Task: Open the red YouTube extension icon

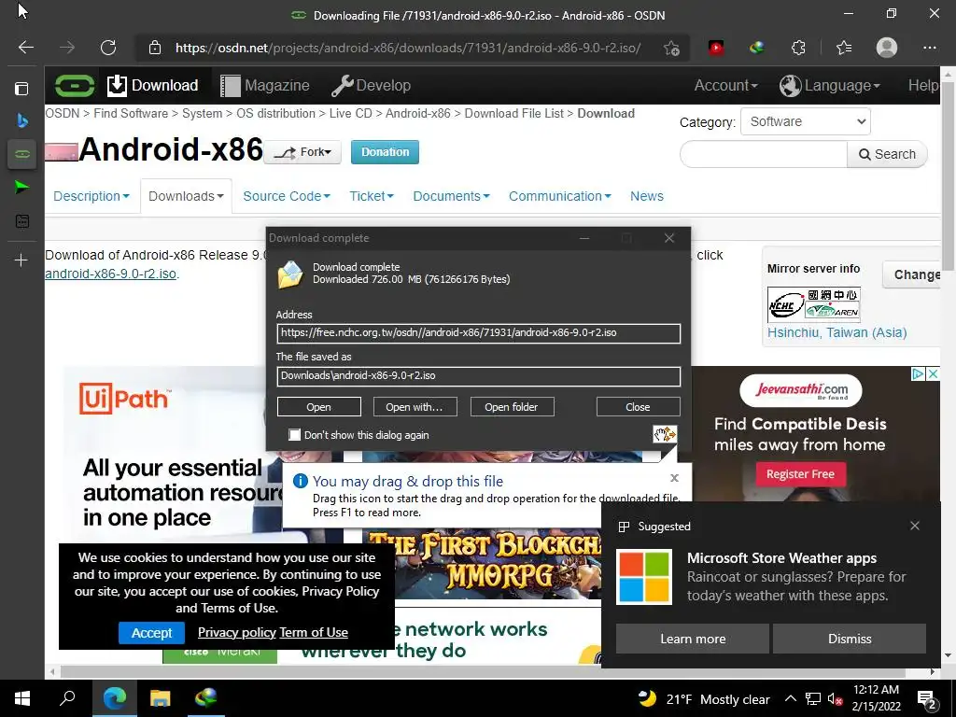Action: (716, 47)
